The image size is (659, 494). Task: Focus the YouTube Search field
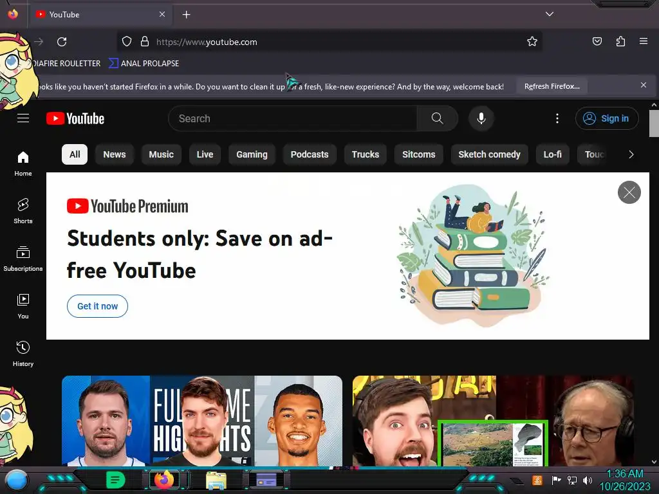293,118
